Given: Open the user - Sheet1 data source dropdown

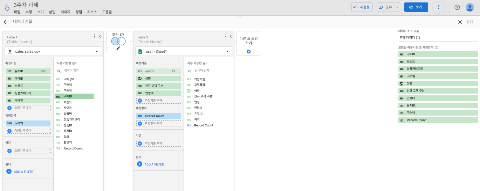Looking at the screenshot, I should coord(184,51).
